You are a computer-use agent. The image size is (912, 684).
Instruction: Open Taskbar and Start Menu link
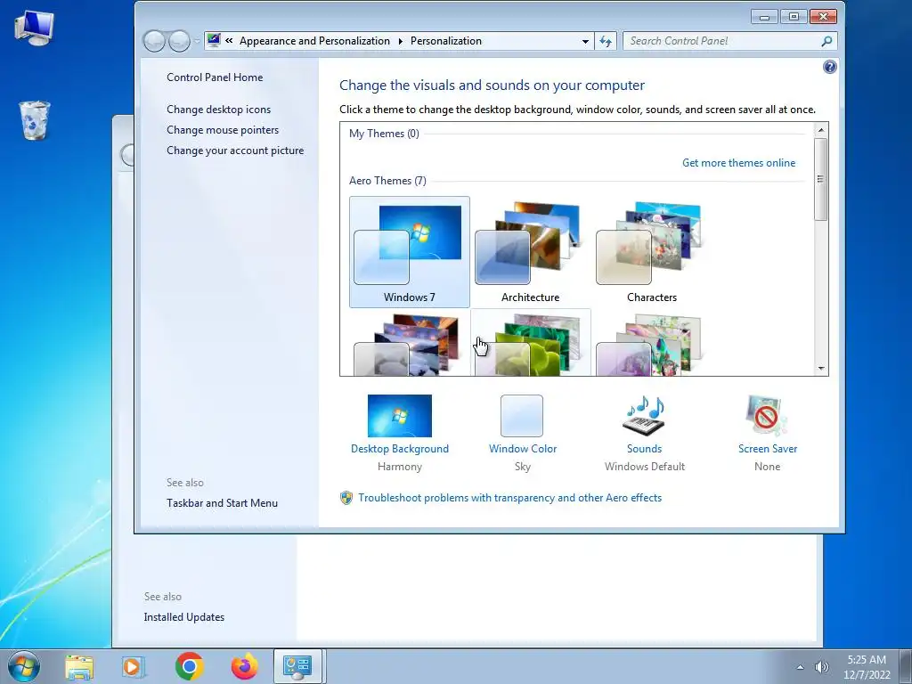[222, 503]
